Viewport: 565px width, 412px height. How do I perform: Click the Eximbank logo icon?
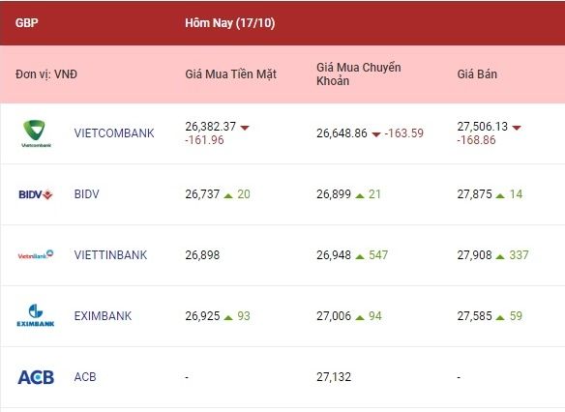click(x=36, y=316)
